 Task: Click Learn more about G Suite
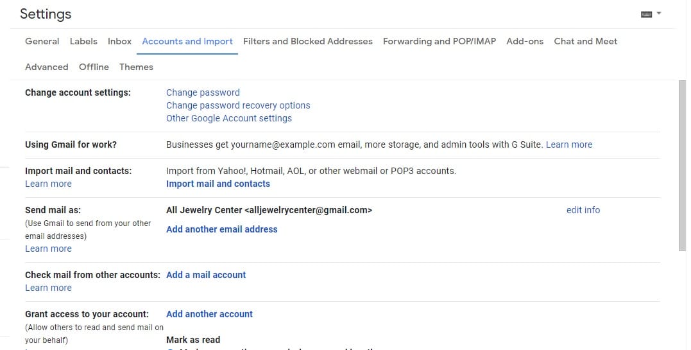(569, 144)
